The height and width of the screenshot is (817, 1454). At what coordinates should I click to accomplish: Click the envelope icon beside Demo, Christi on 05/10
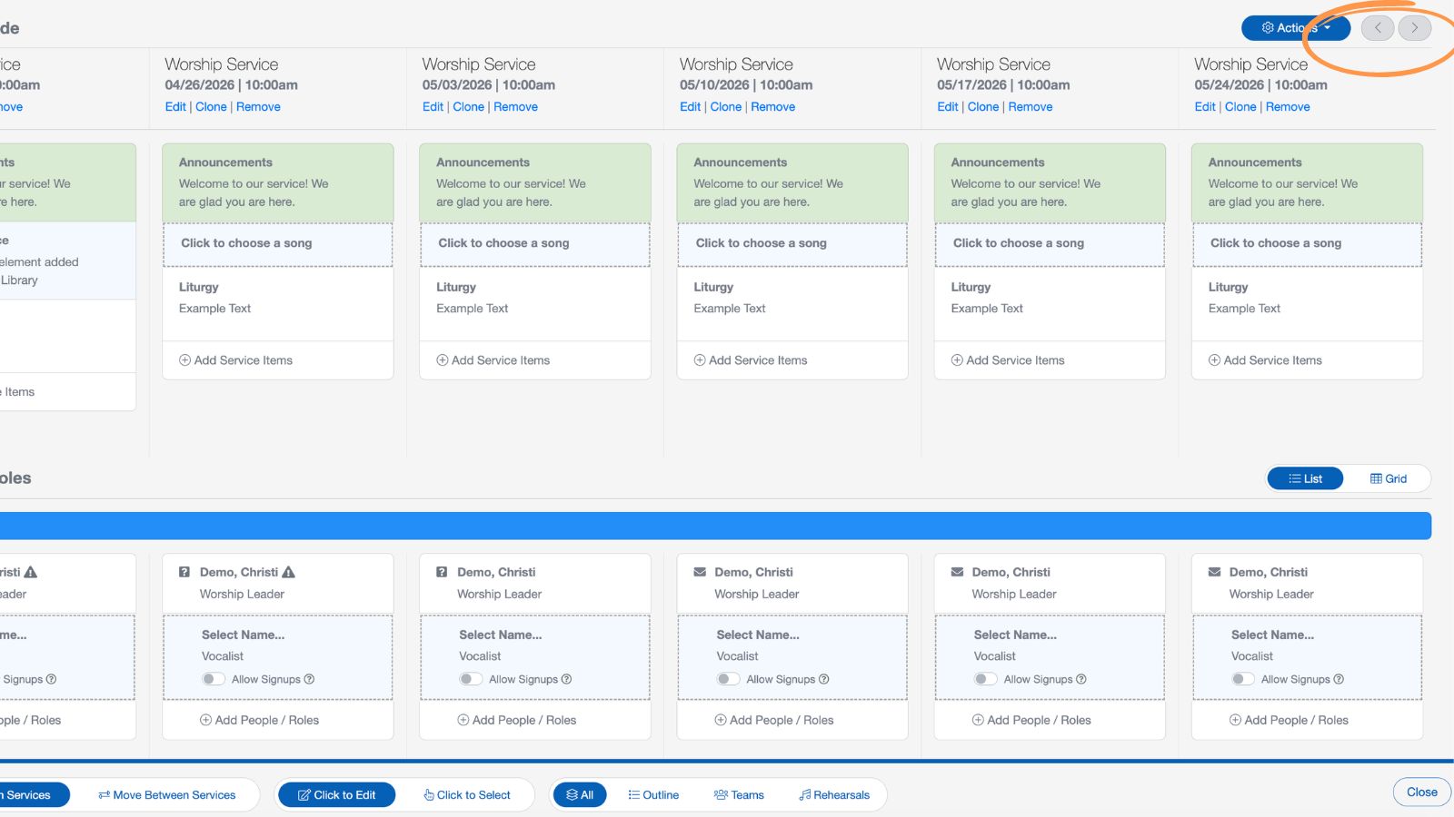click(x=700, y=572)
